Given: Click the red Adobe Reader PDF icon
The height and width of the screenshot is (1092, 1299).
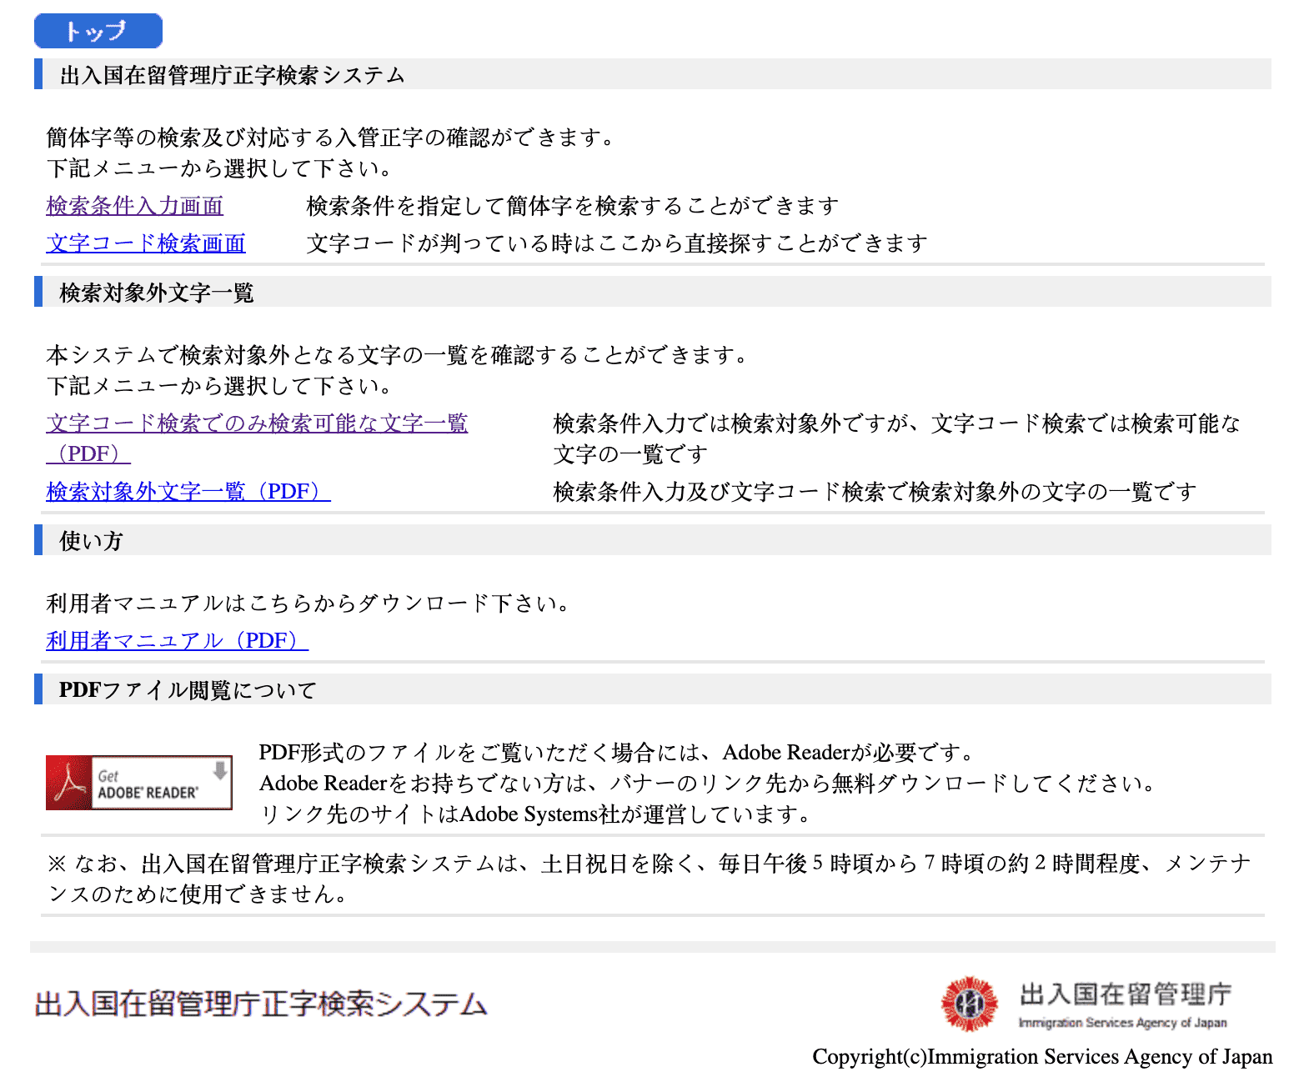Looking at the screenshot, I should click(x=67, y=782).
